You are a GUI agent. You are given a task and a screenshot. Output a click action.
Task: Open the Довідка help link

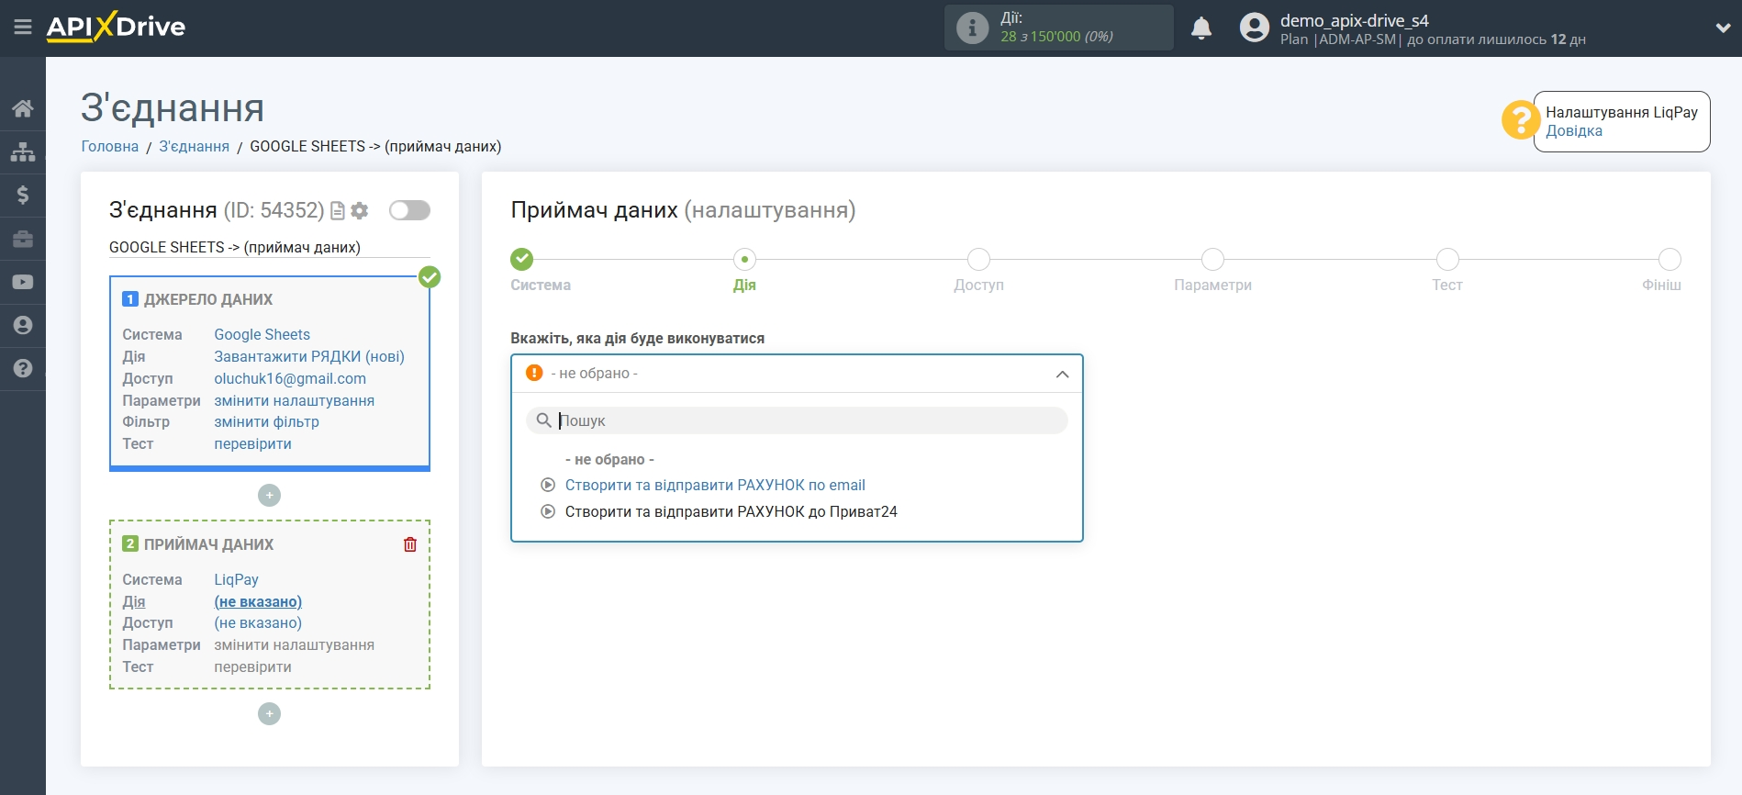[x=1574, y=131]
